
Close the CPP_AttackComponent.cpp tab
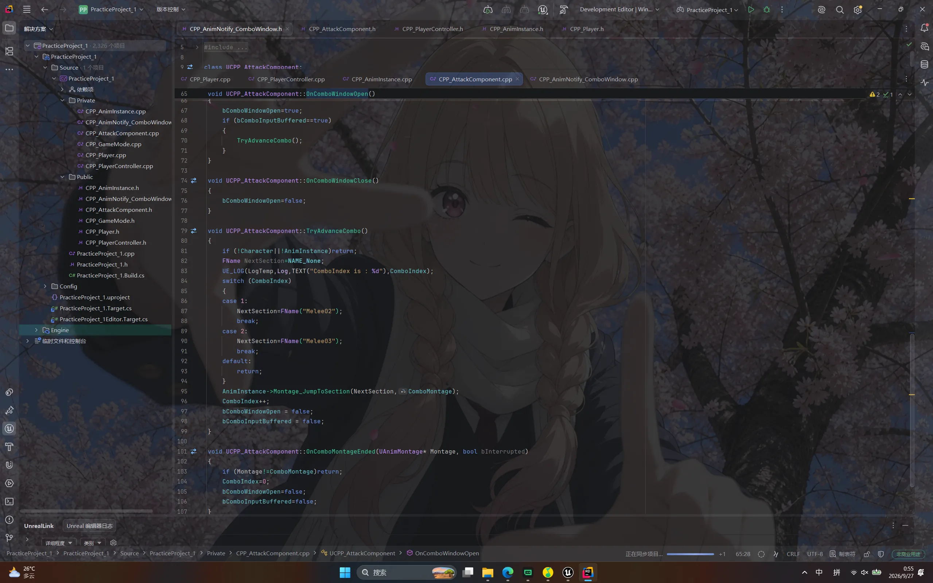517,79
